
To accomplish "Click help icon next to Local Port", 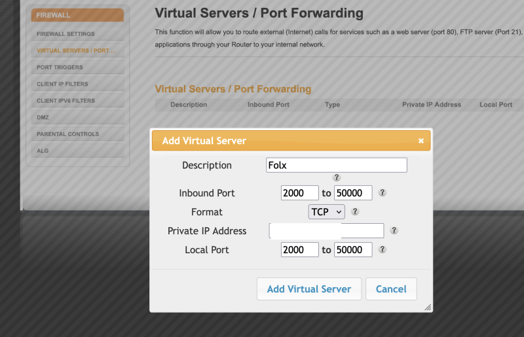I will coord(383,249).
